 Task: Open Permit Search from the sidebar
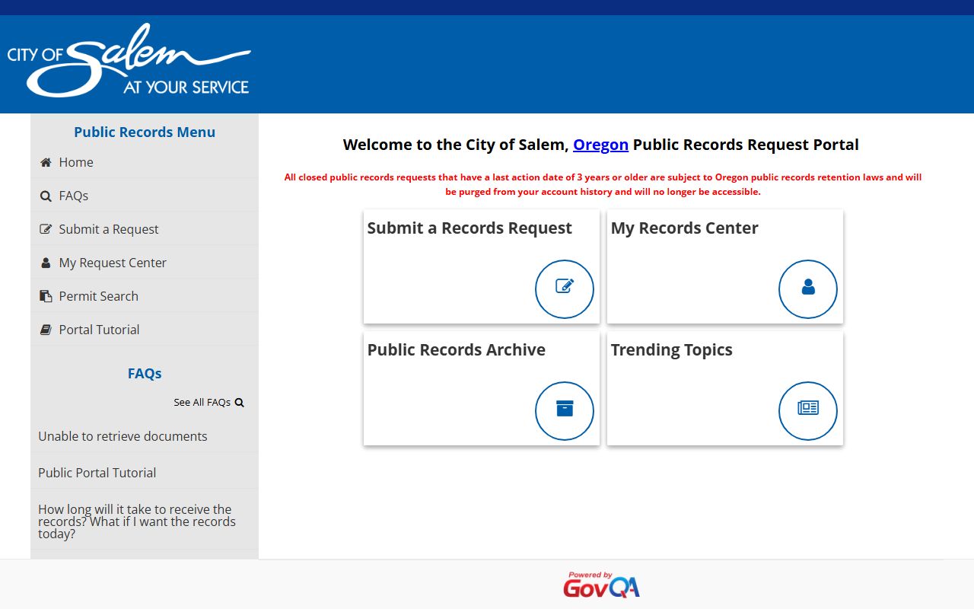145,296
